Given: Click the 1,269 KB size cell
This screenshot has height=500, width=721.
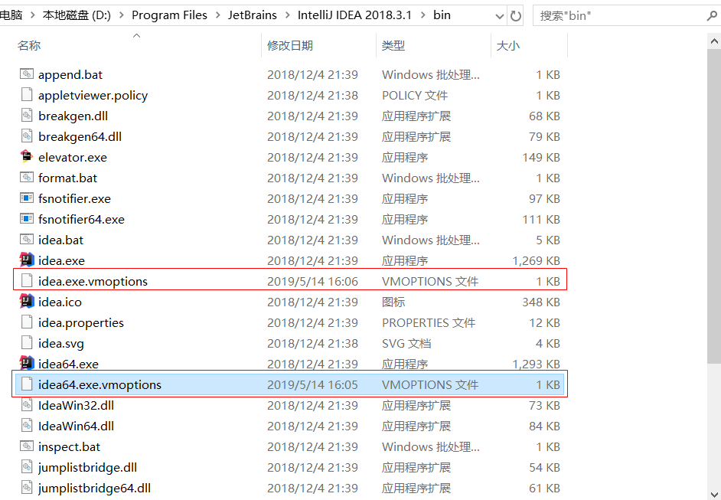Looking at the screenshot, I should coord(536,261).
